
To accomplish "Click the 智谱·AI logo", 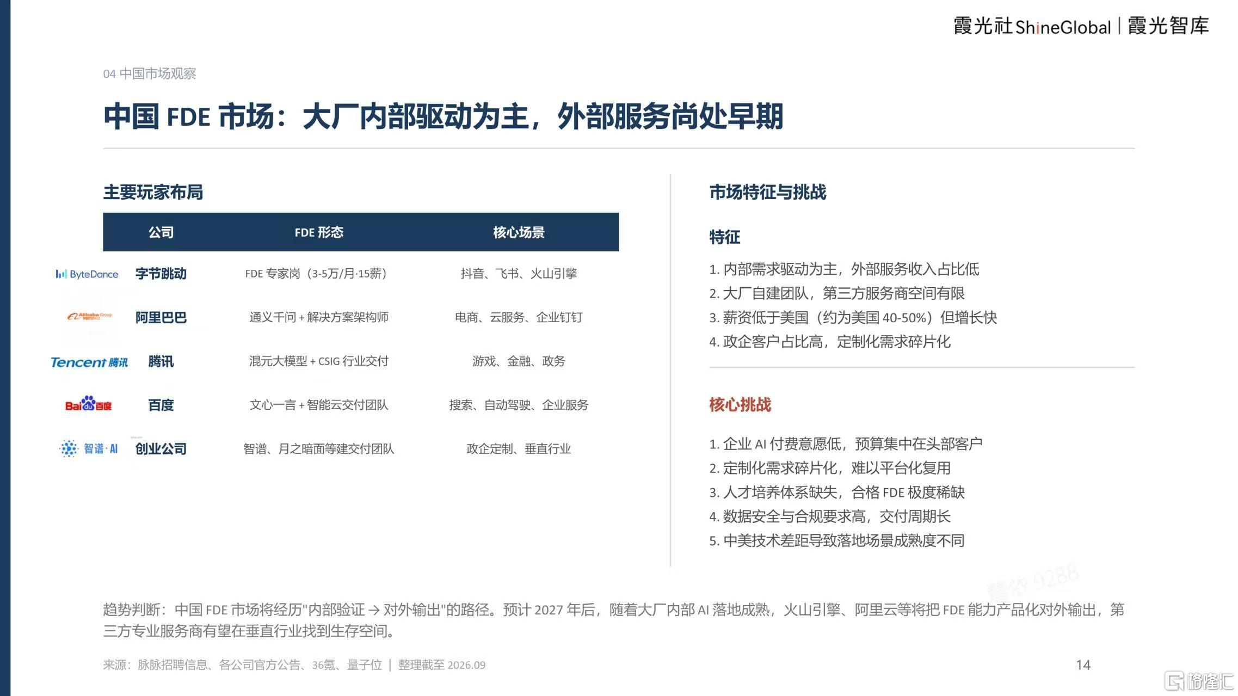I will 88,448.
